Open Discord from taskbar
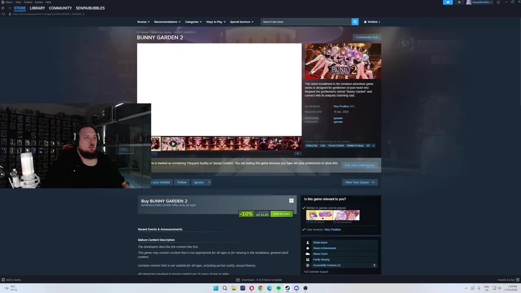This screenshot has height=293, width=521. 296,288
